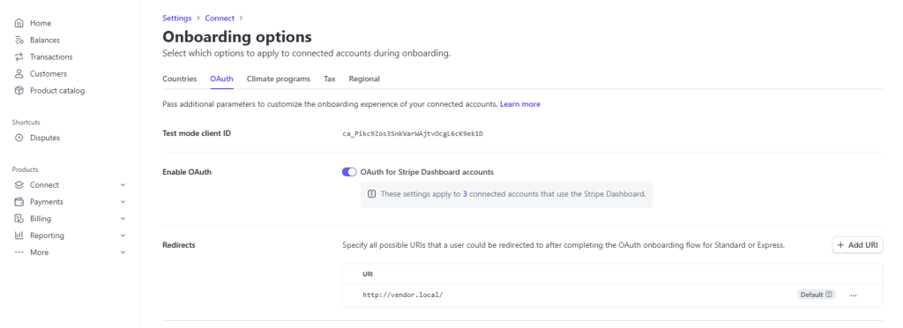
Task: Click the Transactions arrows icon
Action: click(x=19, y=57)
